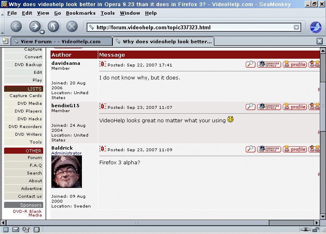Screen dimensions: 326x234
Task: Open the Window menu
Action: click(x=130, y=13)
